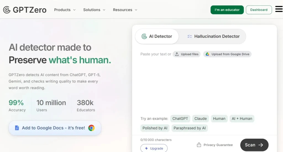Try the ChatGPT example text
This screenshot has width=283, height=152.
[x=180, y=119]
